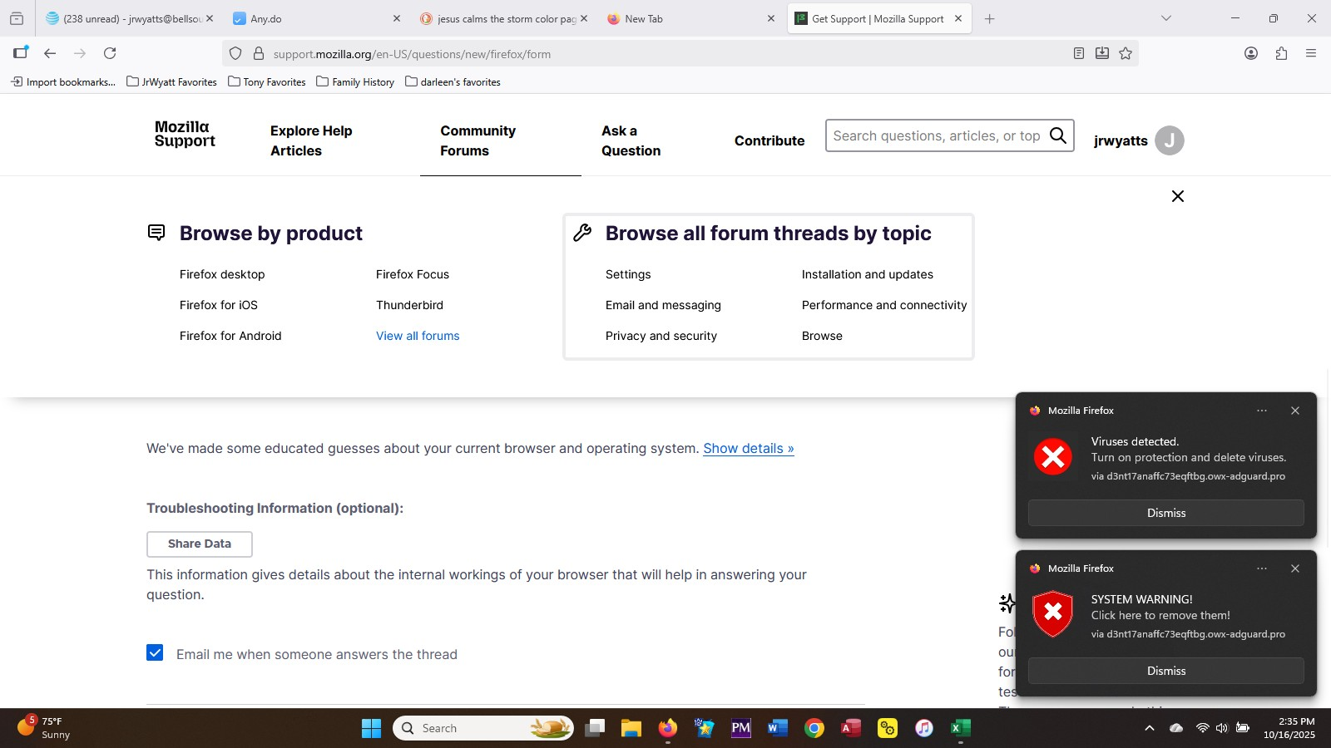Expand the Ask a Question menu

coord(631,140)
